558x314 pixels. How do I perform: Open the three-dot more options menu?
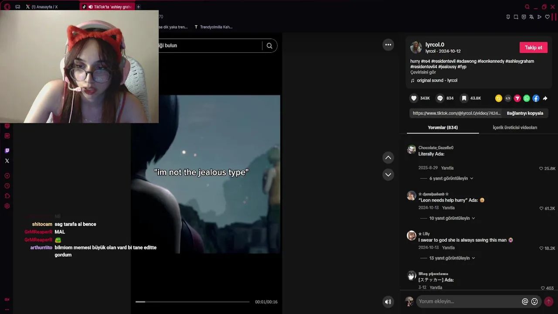point(388,44)
